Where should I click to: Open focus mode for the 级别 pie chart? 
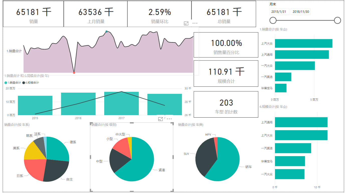point(160,119)
